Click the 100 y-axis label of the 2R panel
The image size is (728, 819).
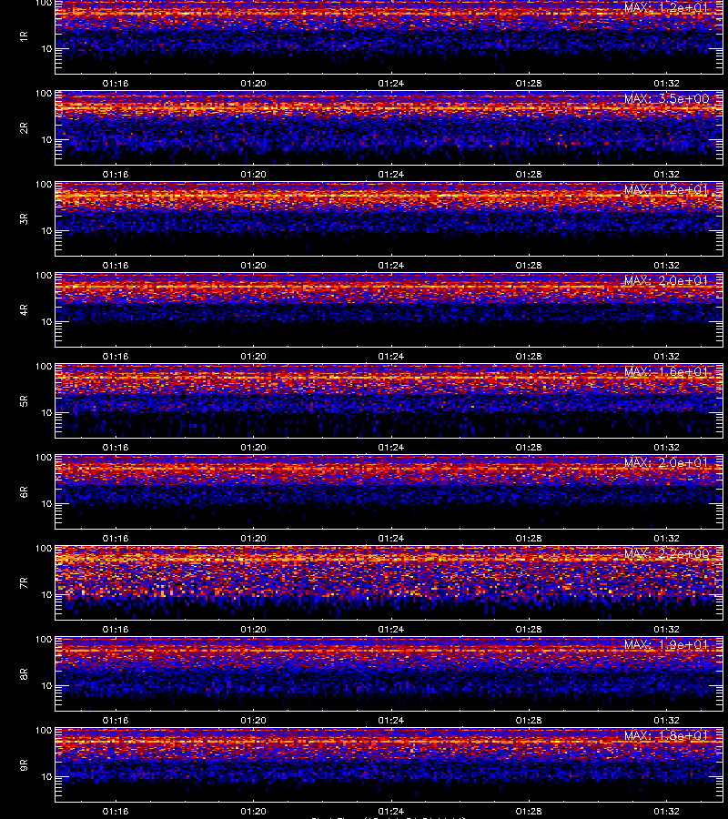coord(44,94)
